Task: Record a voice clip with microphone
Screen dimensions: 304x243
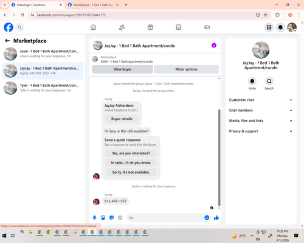Action: [x=94, y=217]
